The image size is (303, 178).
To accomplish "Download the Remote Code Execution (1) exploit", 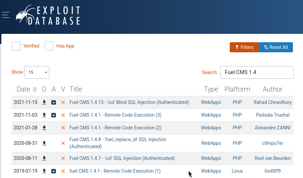I will coord(44,171).
